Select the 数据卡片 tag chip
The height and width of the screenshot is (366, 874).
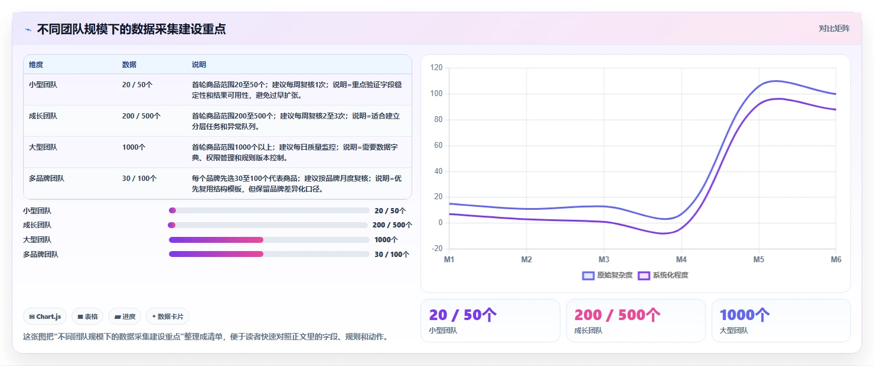click(x=168, y=316)
